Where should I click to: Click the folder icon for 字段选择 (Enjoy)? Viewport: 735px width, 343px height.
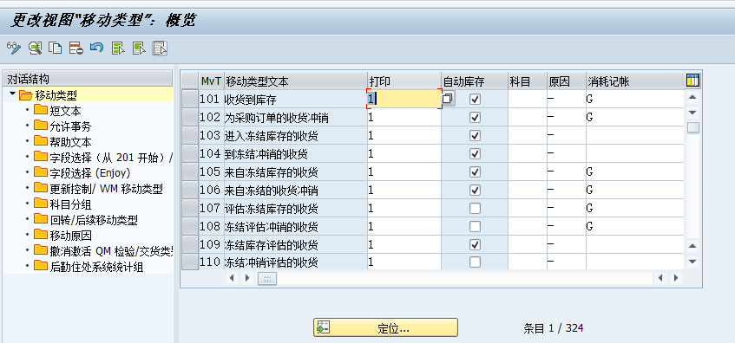point(42,173)
